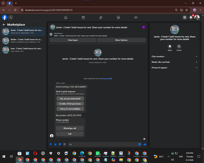Click the browser reload button

coord(15,10)
